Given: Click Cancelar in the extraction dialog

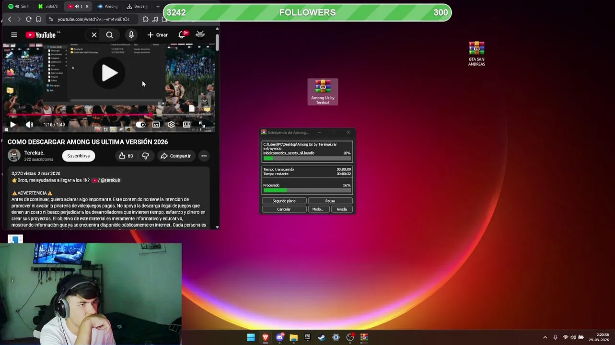Looking at the screenshot, I should coord(284,209).
